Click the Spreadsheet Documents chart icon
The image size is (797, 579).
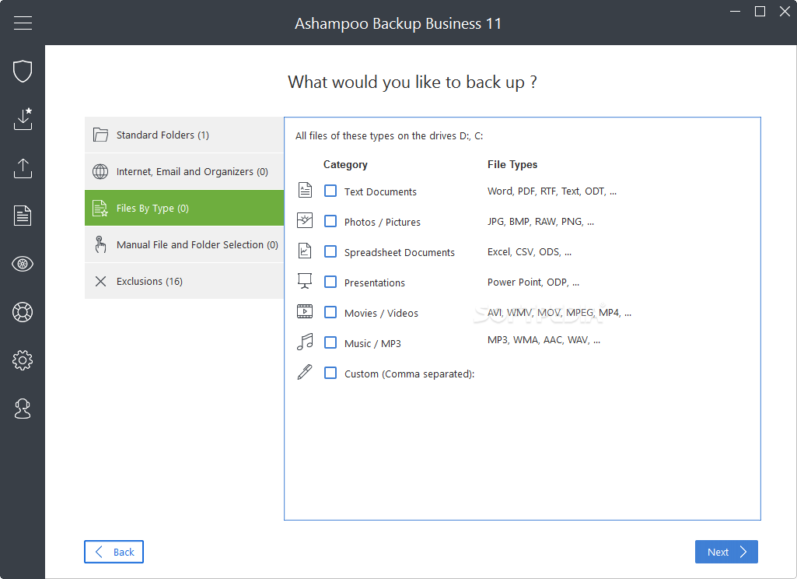[x=305, y=251]
